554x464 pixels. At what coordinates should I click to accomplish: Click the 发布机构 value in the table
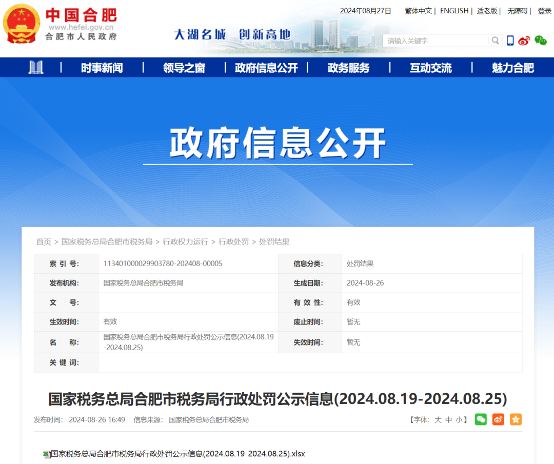click(144, 283)
